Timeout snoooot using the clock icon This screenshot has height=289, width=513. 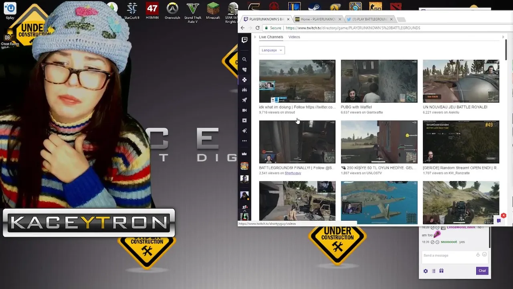coord(437,242)
